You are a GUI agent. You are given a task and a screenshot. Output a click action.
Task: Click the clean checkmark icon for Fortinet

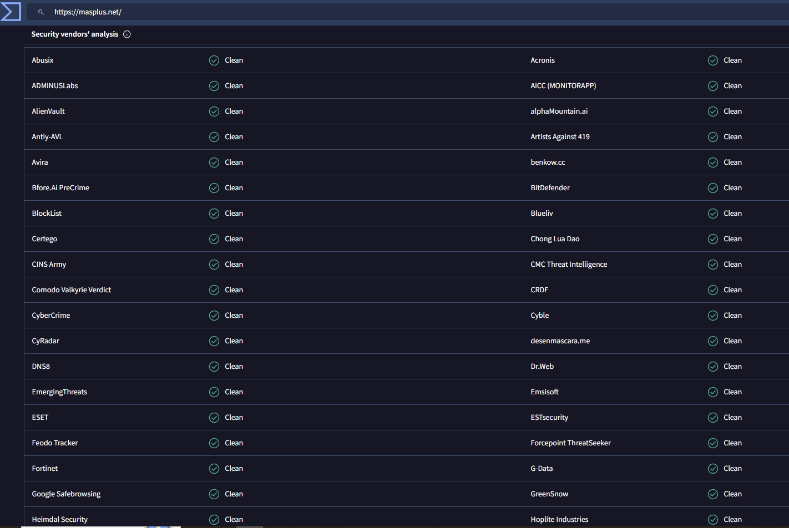(214, 469)
